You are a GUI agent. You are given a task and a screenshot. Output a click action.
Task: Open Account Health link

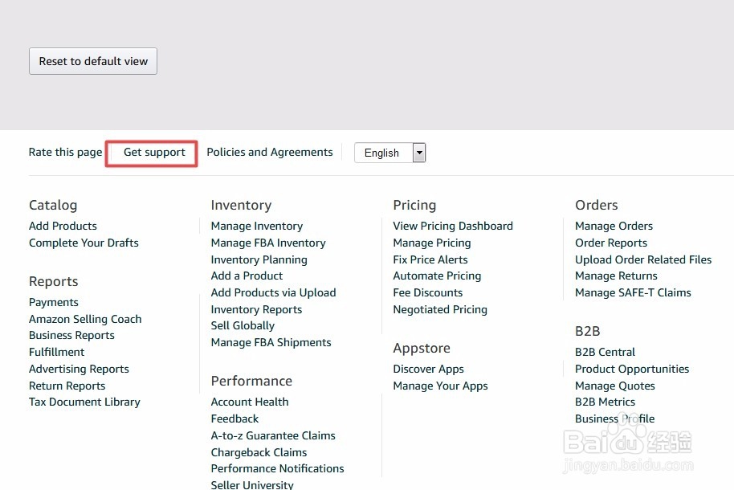(250, 402)
